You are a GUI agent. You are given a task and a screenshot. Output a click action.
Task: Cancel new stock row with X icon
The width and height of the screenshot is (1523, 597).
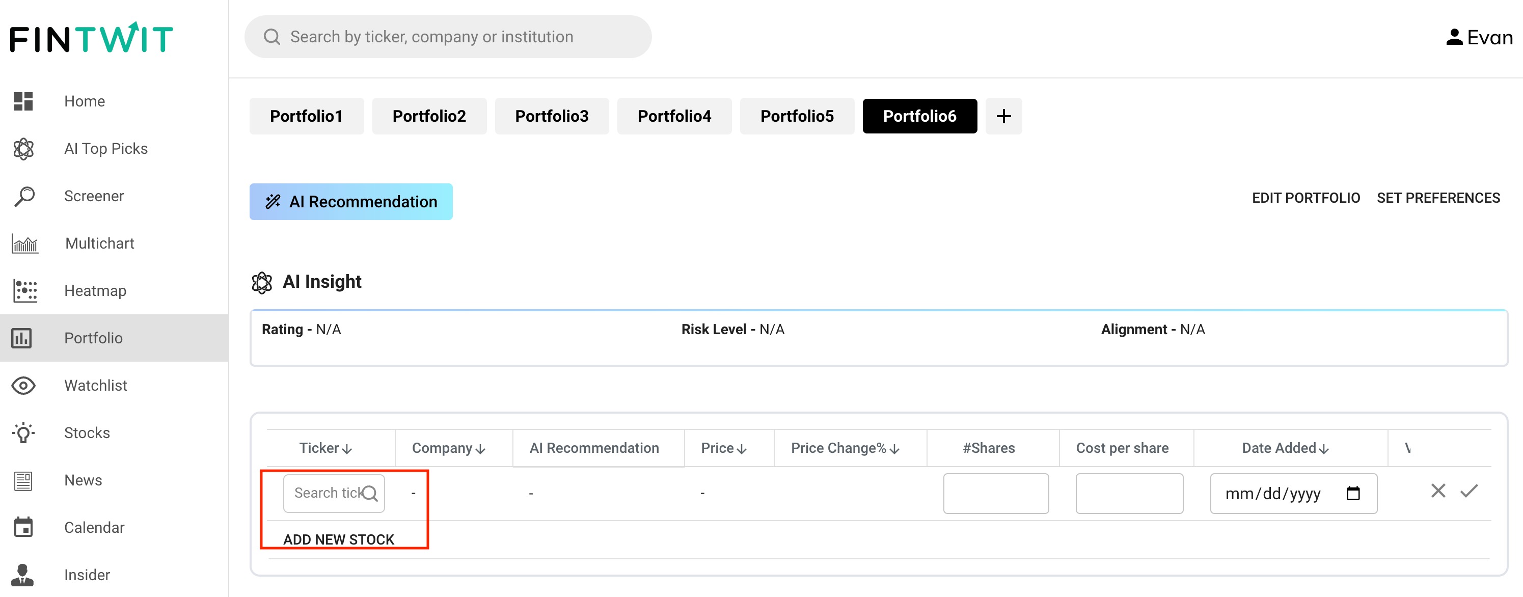click(x=1438, y=491)
